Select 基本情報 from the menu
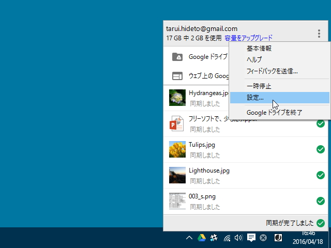Screen dimensions: 331x248 [x=280, y=49]
